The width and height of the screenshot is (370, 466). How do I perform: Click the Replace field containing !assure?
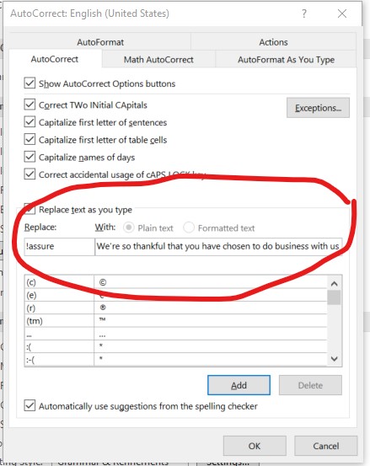pos(59,246)
